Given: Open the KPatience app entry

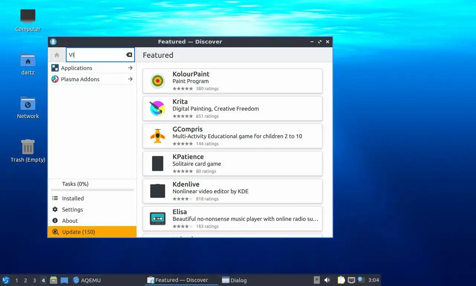Looking at the screenshot, I should click(232, 163).
